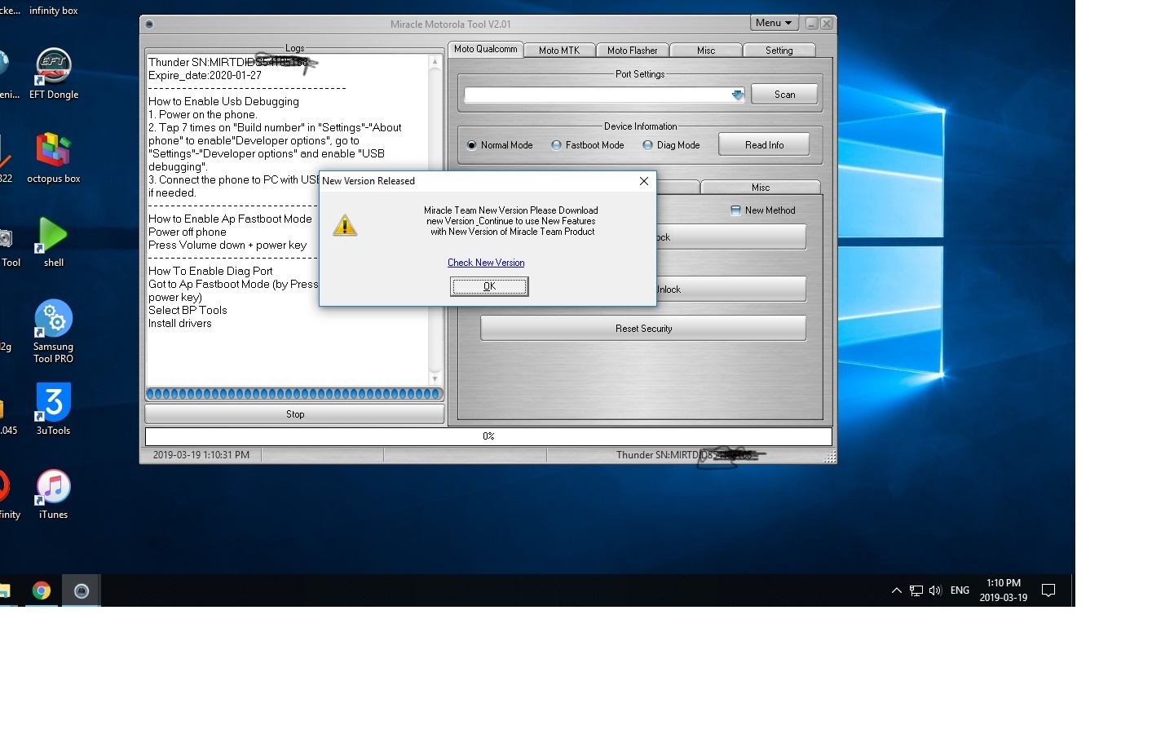The width and height of the screenshot is (1174, 734).
Task: Open Samsung Tool PRO shortcut
Action: pos(54,330)
